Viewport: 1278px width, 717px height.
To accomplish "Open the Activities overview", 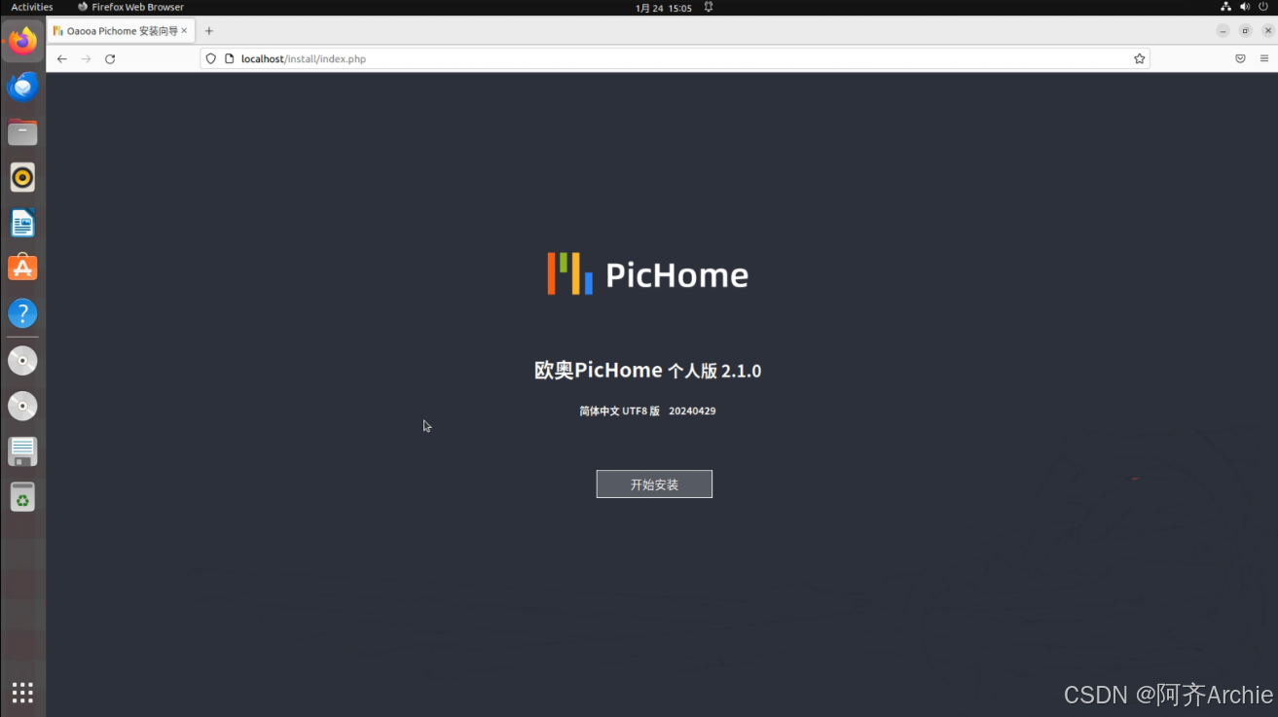I will point(32,7).
